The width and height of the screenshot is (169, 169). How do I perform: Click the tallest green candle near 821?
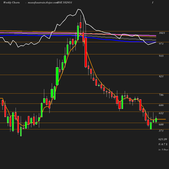(57, 76)
